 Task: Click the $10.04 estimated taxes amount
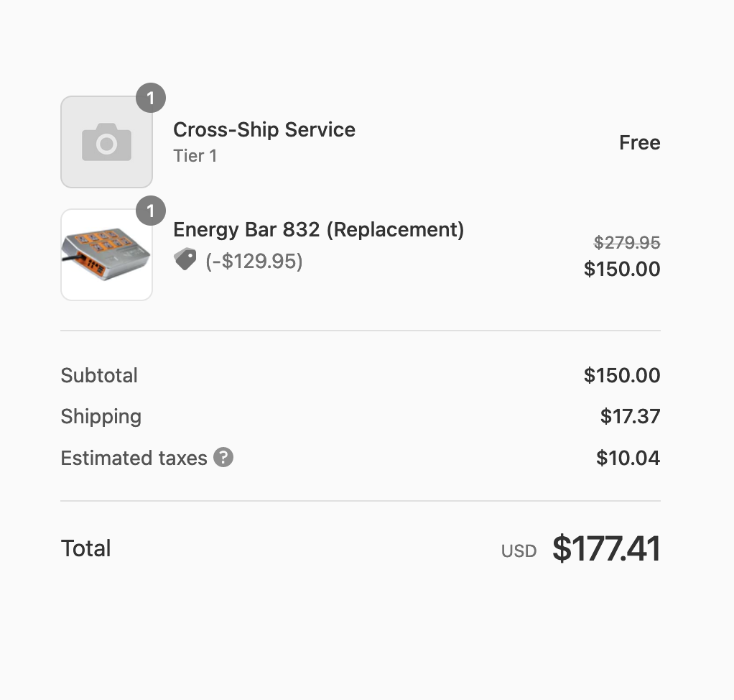628,458
